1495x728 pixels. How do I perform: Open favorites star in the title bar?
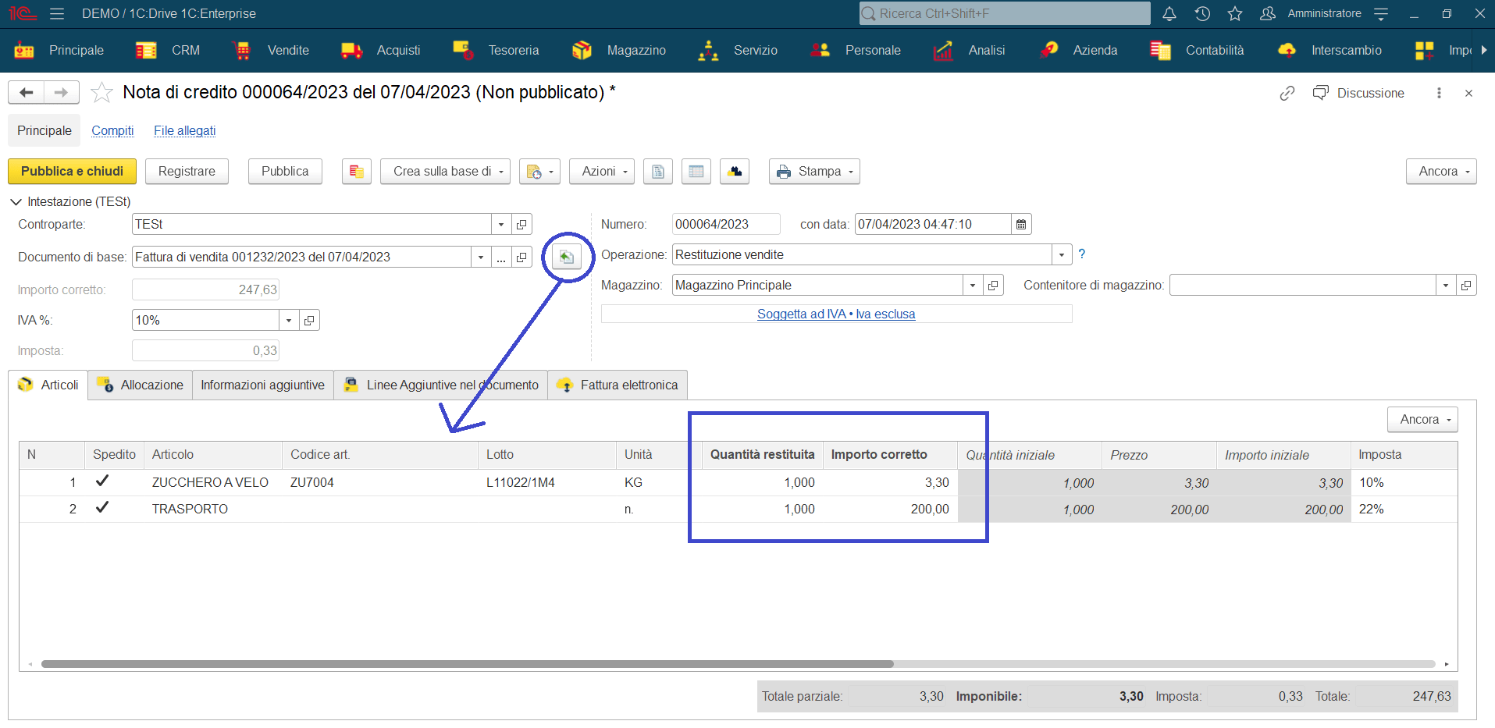(x=1235, y=13)
